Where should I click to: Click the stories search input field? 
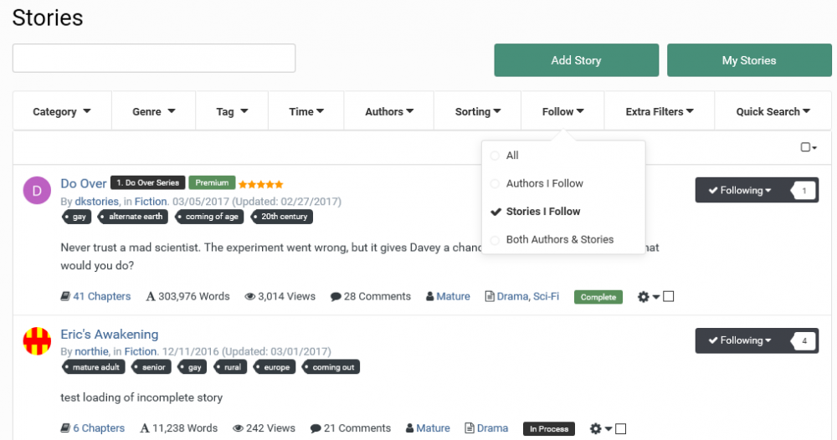pyautogui.click(x=154, y=58)
